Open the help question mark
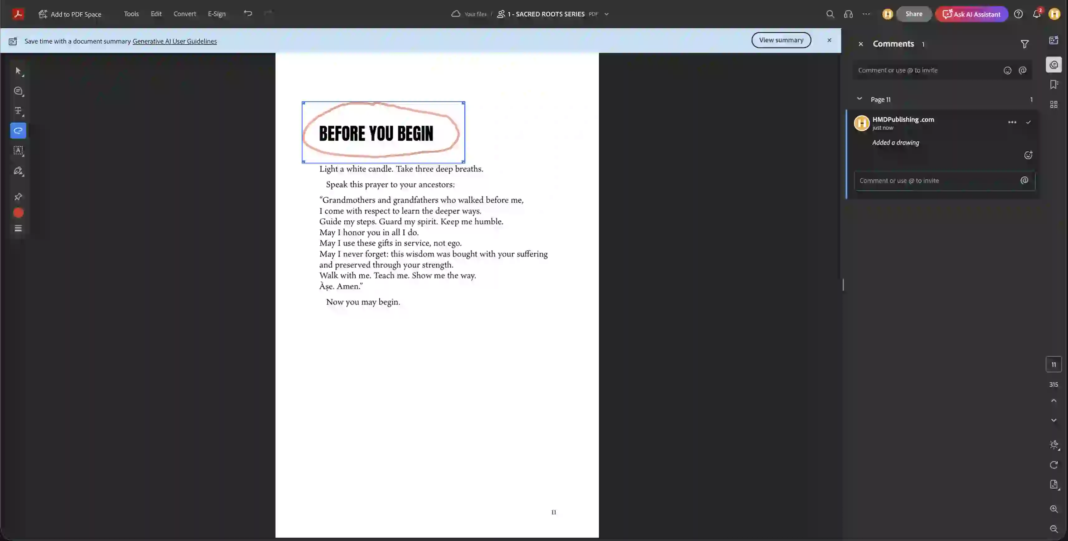This screenshot has width=1068, height=541. 1018,14
